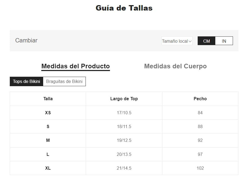This screenshot has width=246, height=181.
Task: Select the XL size row label
Action: pos(48,168)
